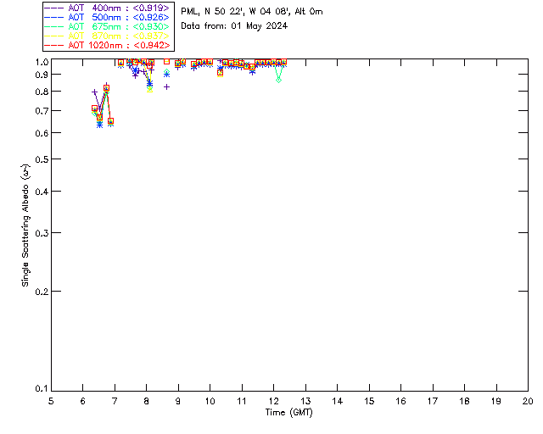This screenshot has width=543, height=434.
Task: Click the y-axis tick label 0.1
Action: (42, 389)
